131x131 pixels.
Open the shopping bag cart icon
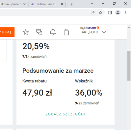tap(66, 32)
